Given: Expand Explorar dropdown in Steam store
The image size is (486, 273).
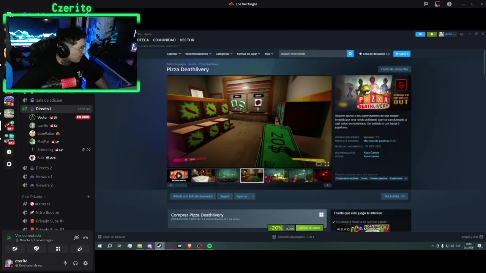Looking at the screenshot, I should pos(174,54).
